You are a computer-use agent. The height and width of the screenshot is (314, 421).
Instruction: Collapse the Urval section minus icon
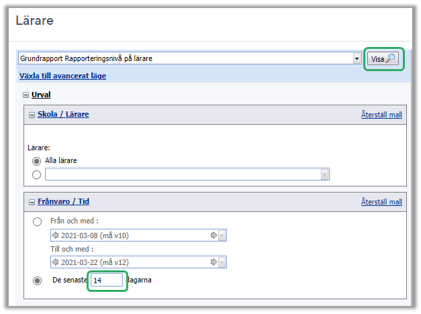(26, 95)
